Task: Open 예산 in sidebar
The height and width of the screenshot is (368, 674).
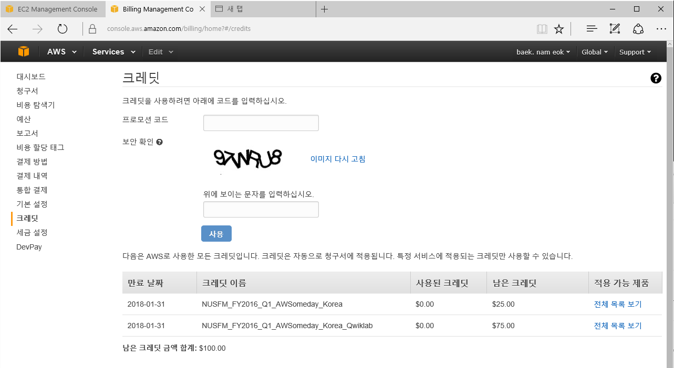Action: click(24, 119)
